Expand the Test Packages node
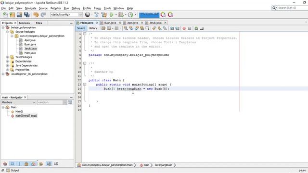The height and width of the screenshot is (173, 308). point(8,57)
